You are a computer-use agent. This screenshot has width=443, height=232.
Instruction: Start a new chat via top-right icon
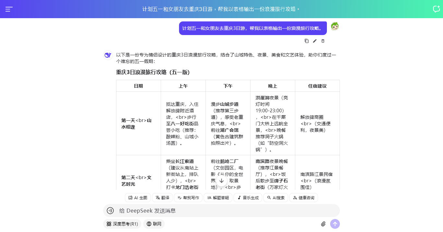[436, 9]
